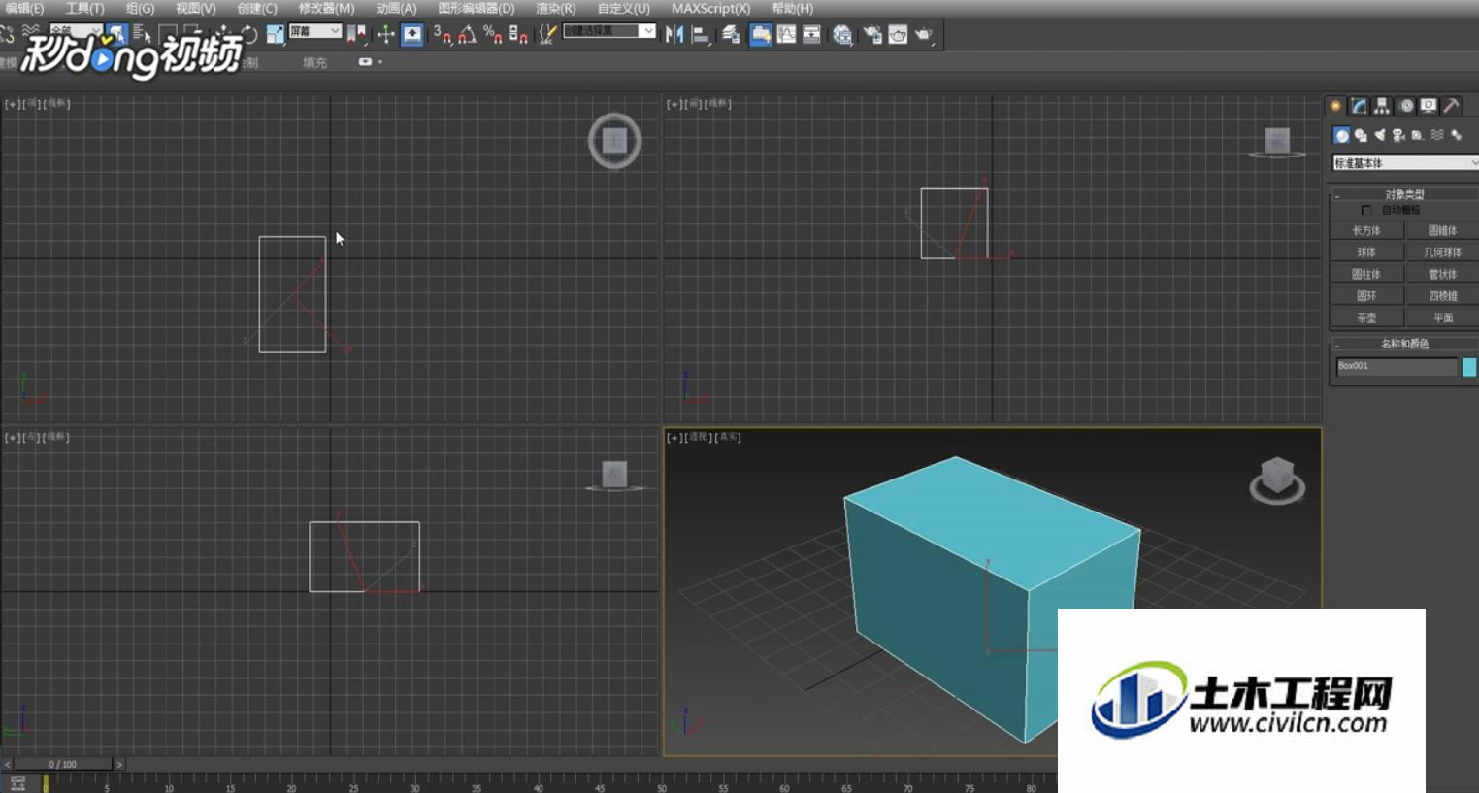Select the Space Warps wave icon

point(1437,135)
